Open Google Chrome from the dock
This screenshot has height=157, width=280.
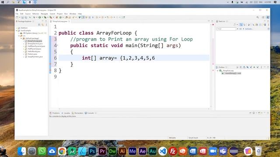pyautogui.click(x=62, y=151)
